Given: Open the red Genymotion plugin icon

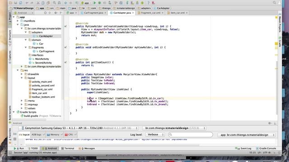Looking at the screenshot, I should coord(154,3).
